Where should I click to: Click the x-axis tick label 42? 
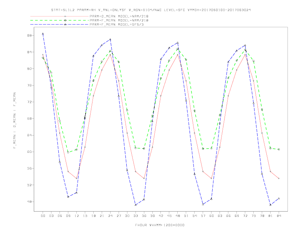click(x=161, y=216)
